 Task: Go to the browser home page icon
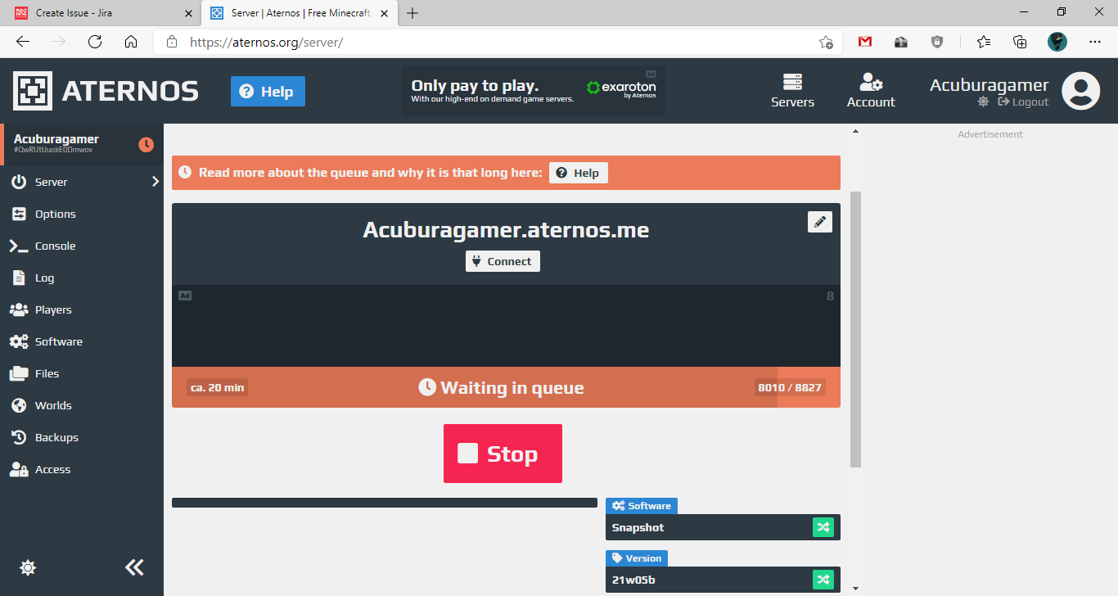coord(131,42)
